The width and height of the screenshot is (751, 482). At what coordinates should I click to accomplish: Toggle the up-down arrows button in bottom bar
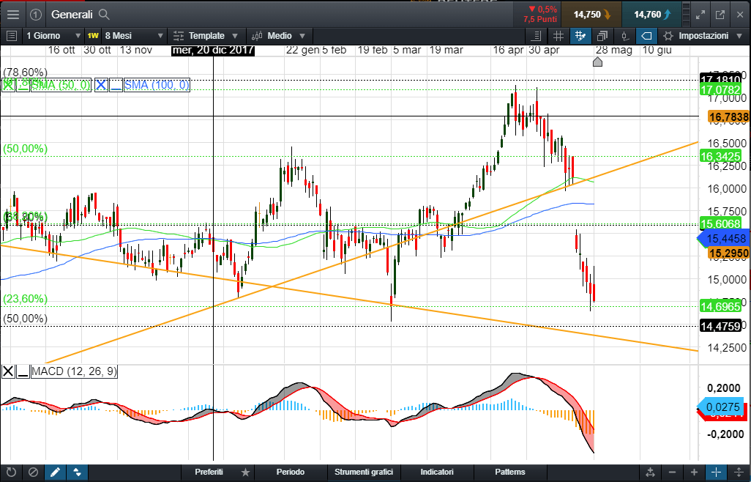pyautogui.click(x=77, y=472)
